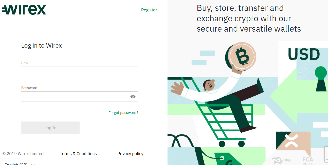Click the Forgot password? link
Image resolution: width=328 pixels, height=165 pixels.
pyautogui.click(x=123, y=113)
